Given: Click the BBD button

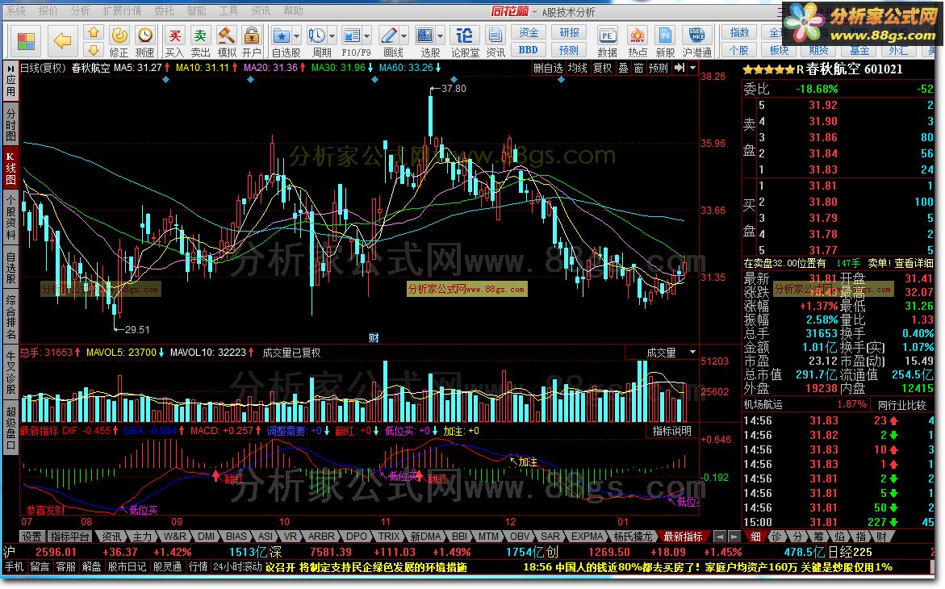Looking at the screenshot, I should [529, 49].
